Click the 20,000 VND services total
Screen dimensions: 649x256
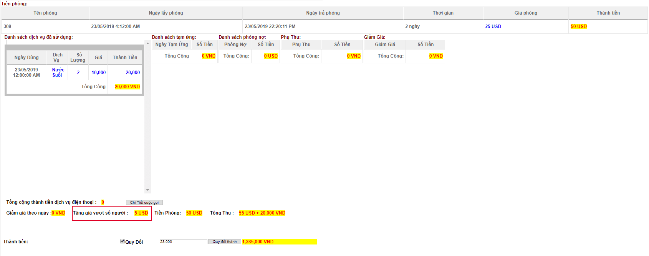click(x=127, y=87)
